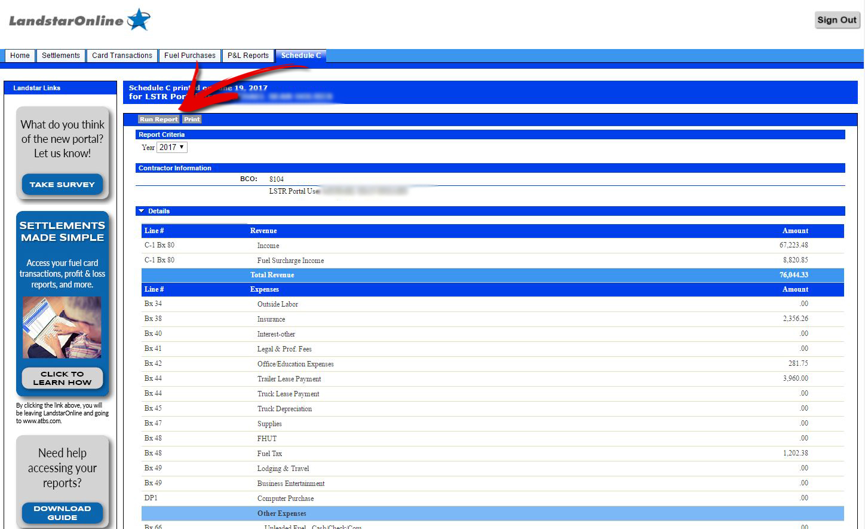865x529 pixels.
Task: Click the Contractor Information header
Action: pyautogui.click(x=490, y=168)
